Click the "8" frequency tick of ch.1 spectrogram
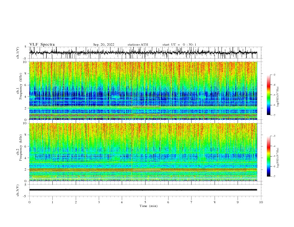Screen dimensions: 294x227 [x=26, y=73]
